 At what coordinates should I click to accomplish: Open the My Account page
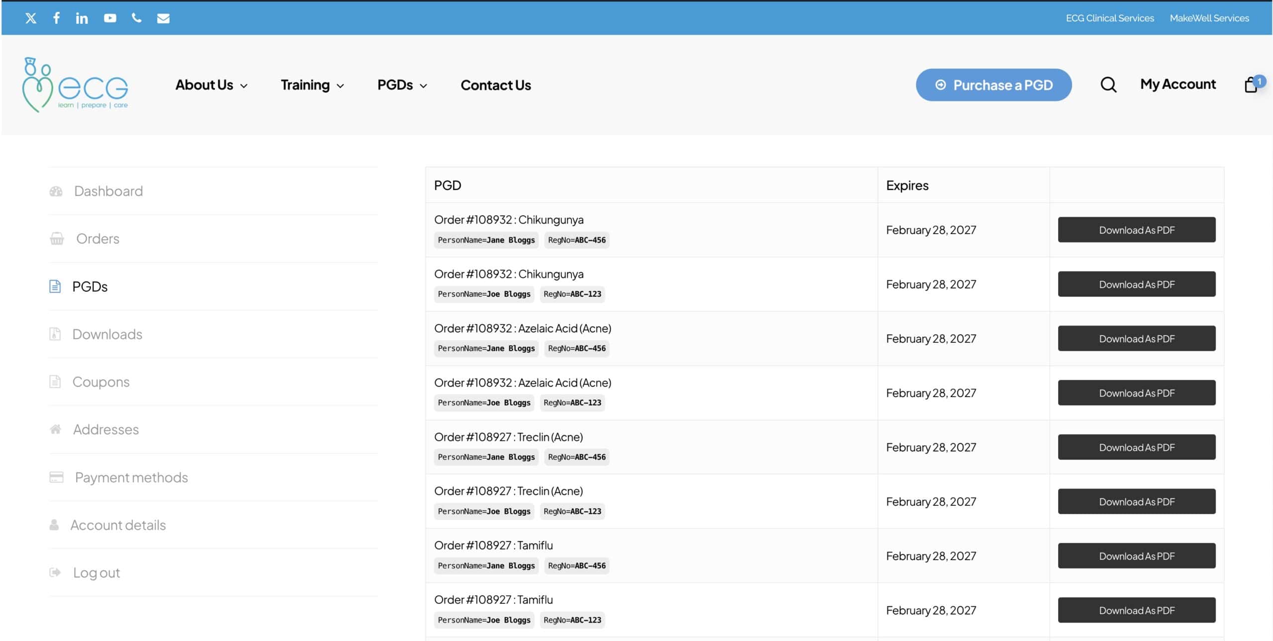click(1178, 84)
